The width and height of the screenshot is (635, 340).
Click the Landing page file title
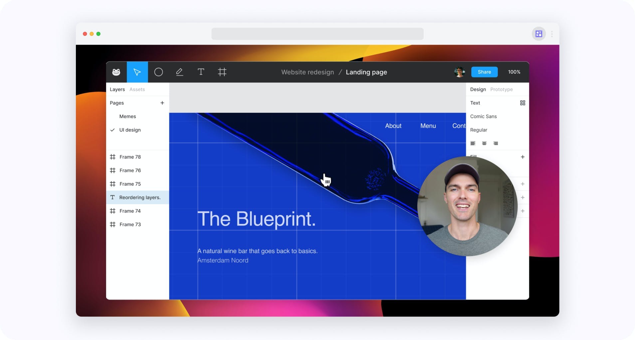click(366, 72)
